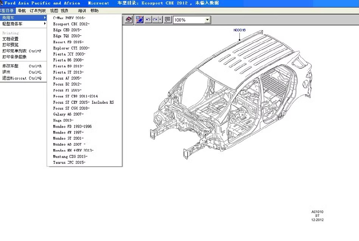The image size is (359, 241).
Task: Select Explorer CTZ 2020- model
Action: pos(84,48)
